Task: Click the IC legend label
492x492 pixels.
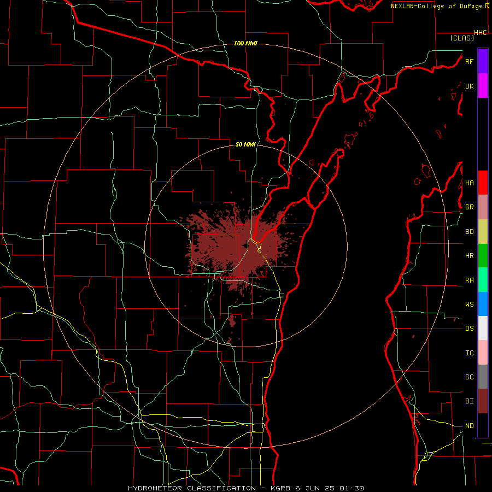Action: coord(469,353)
